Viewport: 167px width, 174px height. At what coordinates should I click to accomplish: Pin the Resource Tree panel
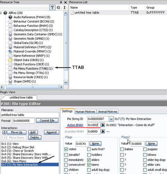61,2
